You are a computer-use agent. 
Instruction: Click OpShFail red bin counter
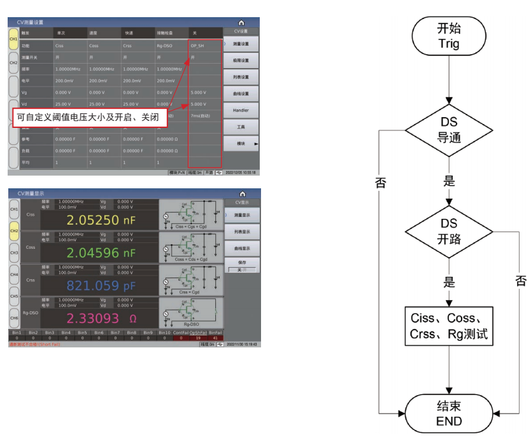click(198, 338)
